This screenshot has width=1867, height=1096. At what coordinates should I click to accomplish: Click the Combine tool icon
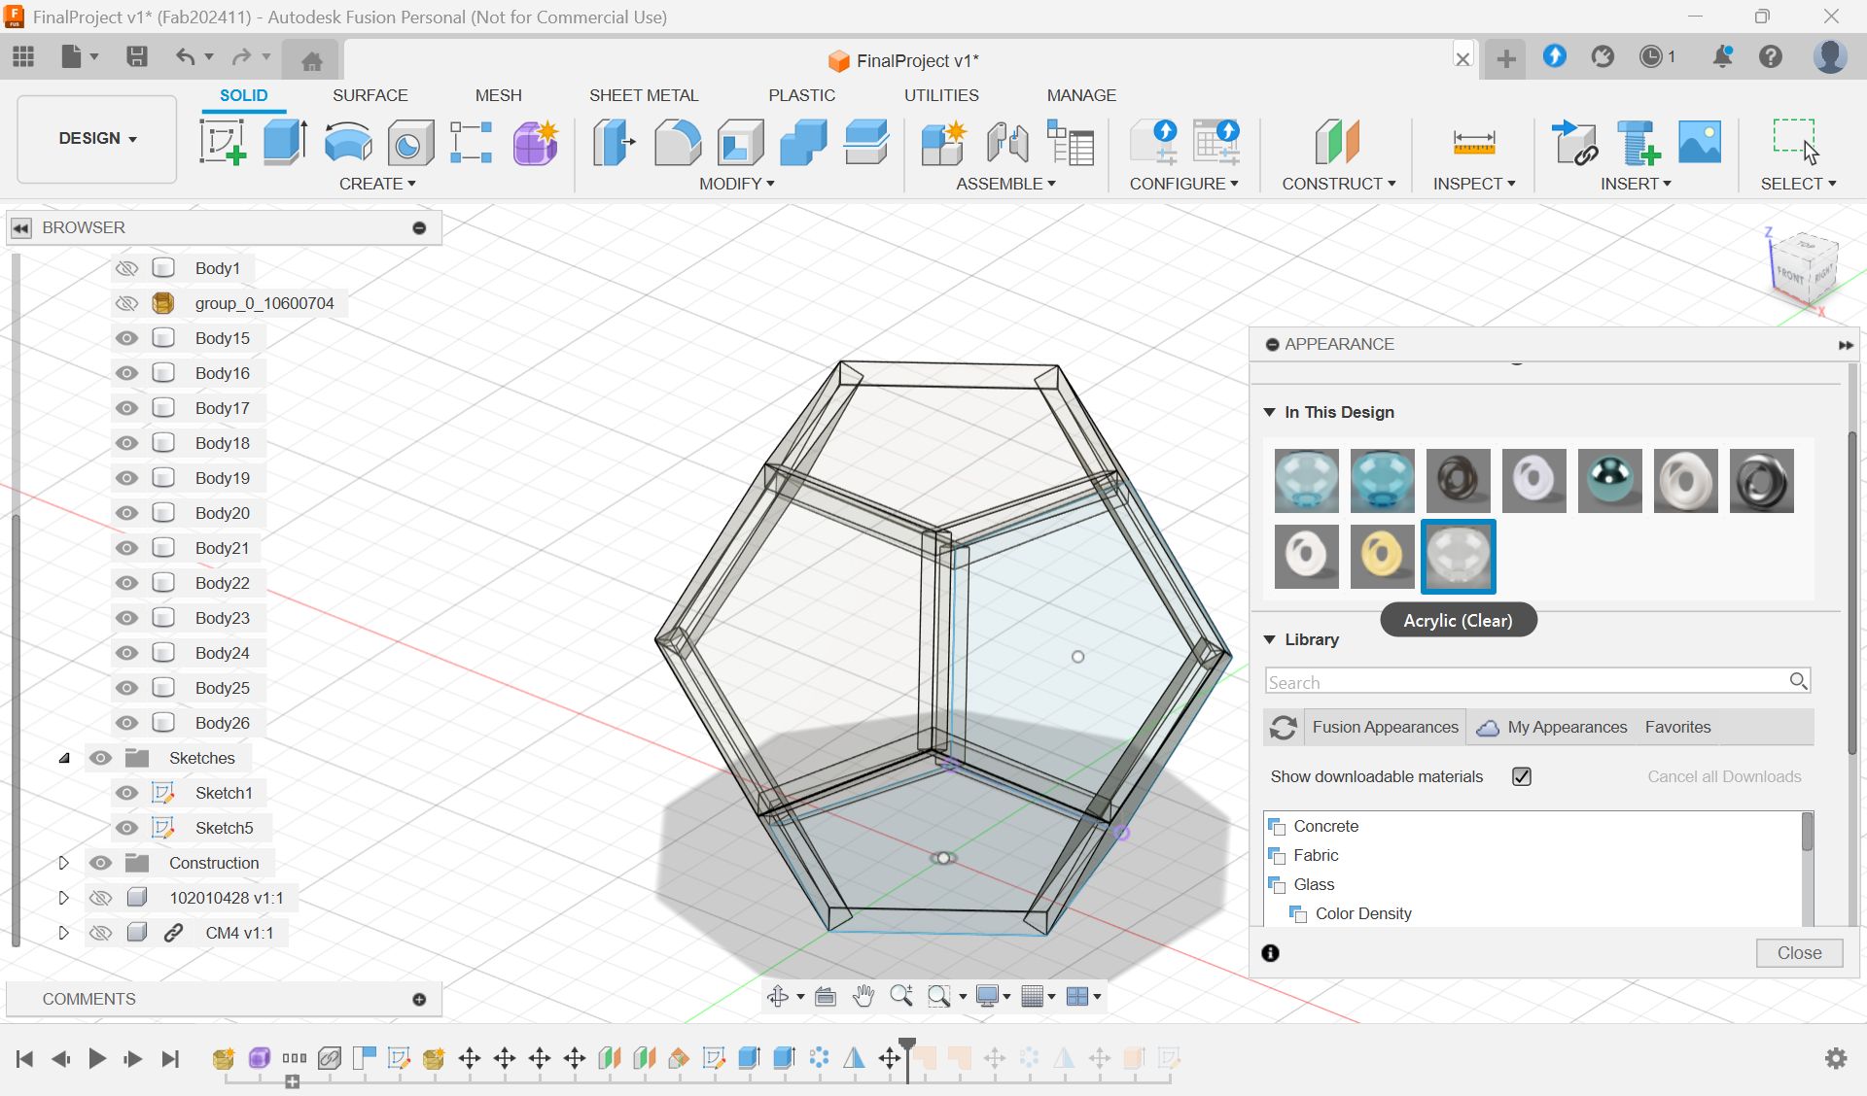[x=803, y=142]
